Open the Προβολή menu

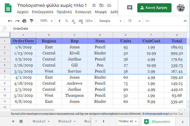pyautogui.click(x=64, y=12)
